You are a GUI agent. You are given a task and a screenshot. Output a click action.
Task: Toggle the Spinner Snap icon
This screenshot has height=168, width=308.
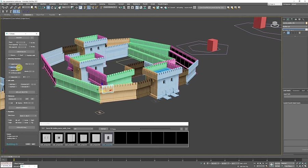(x=97, y=8)
